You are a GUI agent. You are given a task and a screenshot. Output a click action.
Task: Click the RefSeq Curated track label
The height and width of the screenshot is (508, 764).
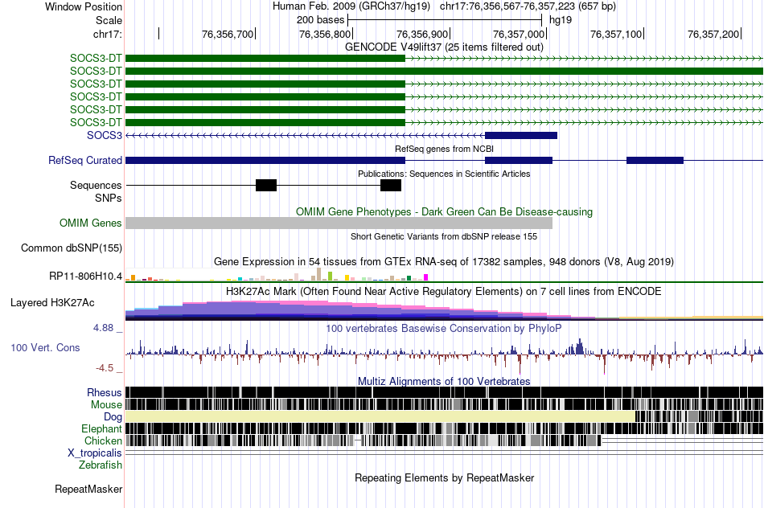pyautogui.click(x=85, y=160)
